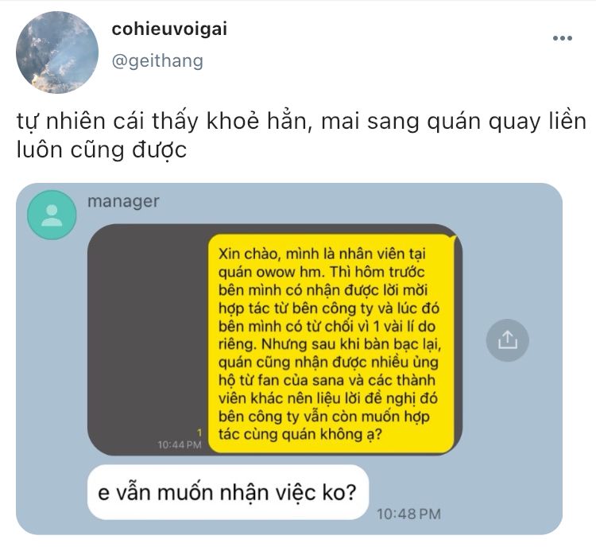Tap the 10:48 PM timestamp
Screen dimensions: 596x547
408,514
